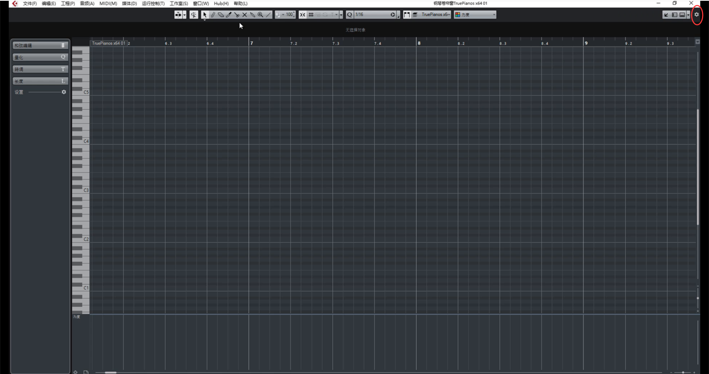Screen dimensions: 709x374
Task: Select the Glue tool
Action: point(253,15)
